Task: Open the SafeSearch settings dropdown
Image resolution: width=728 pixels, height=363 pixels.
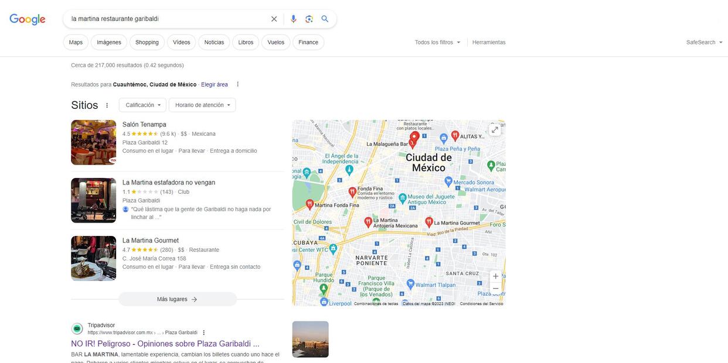Action: pos(704,42)
